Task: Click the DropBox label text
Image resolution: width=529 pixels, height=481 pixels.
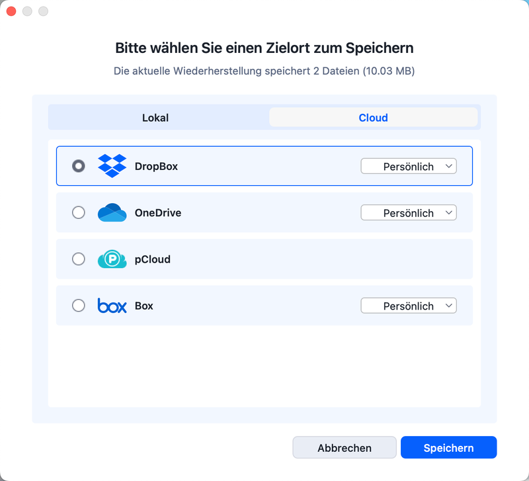Action: [x=156, y=167]
